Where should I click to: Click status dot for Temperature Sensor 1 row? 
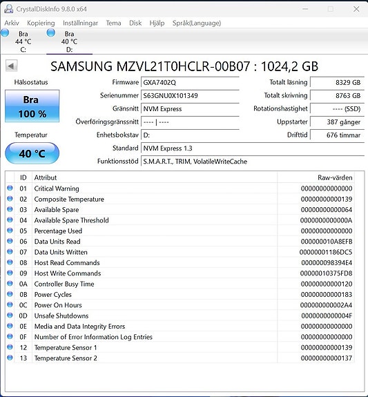point(10,347)
